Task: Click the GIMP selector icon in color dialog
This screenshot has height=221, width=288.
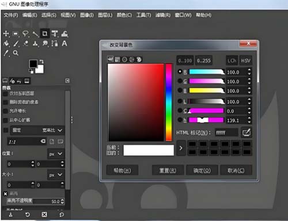Action: [x=111, y=59]
